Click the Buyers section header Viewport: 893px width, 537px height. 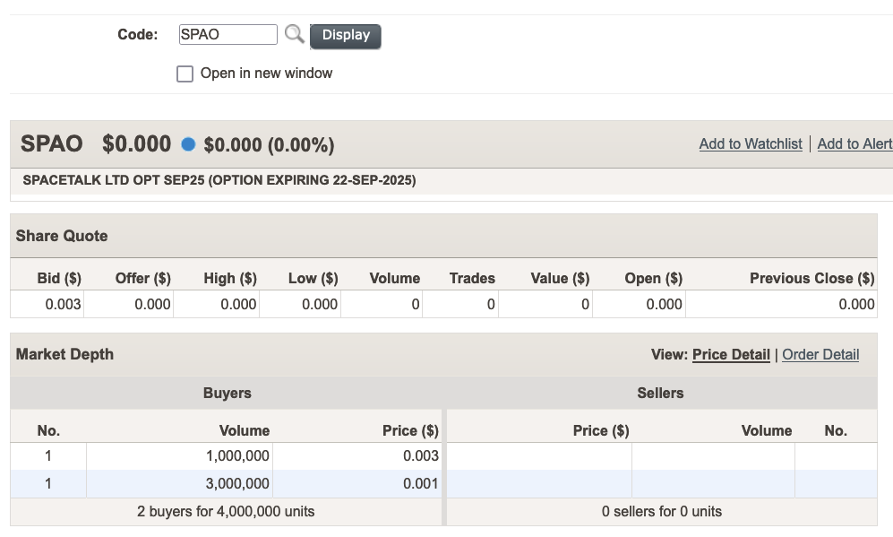(228, 393)
